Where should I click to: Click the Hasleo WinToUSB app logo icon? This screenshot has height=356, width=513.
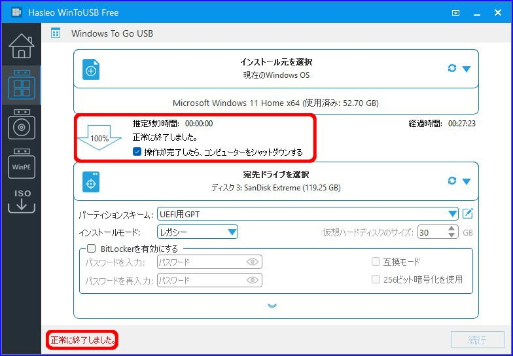(x=16, y=12)
